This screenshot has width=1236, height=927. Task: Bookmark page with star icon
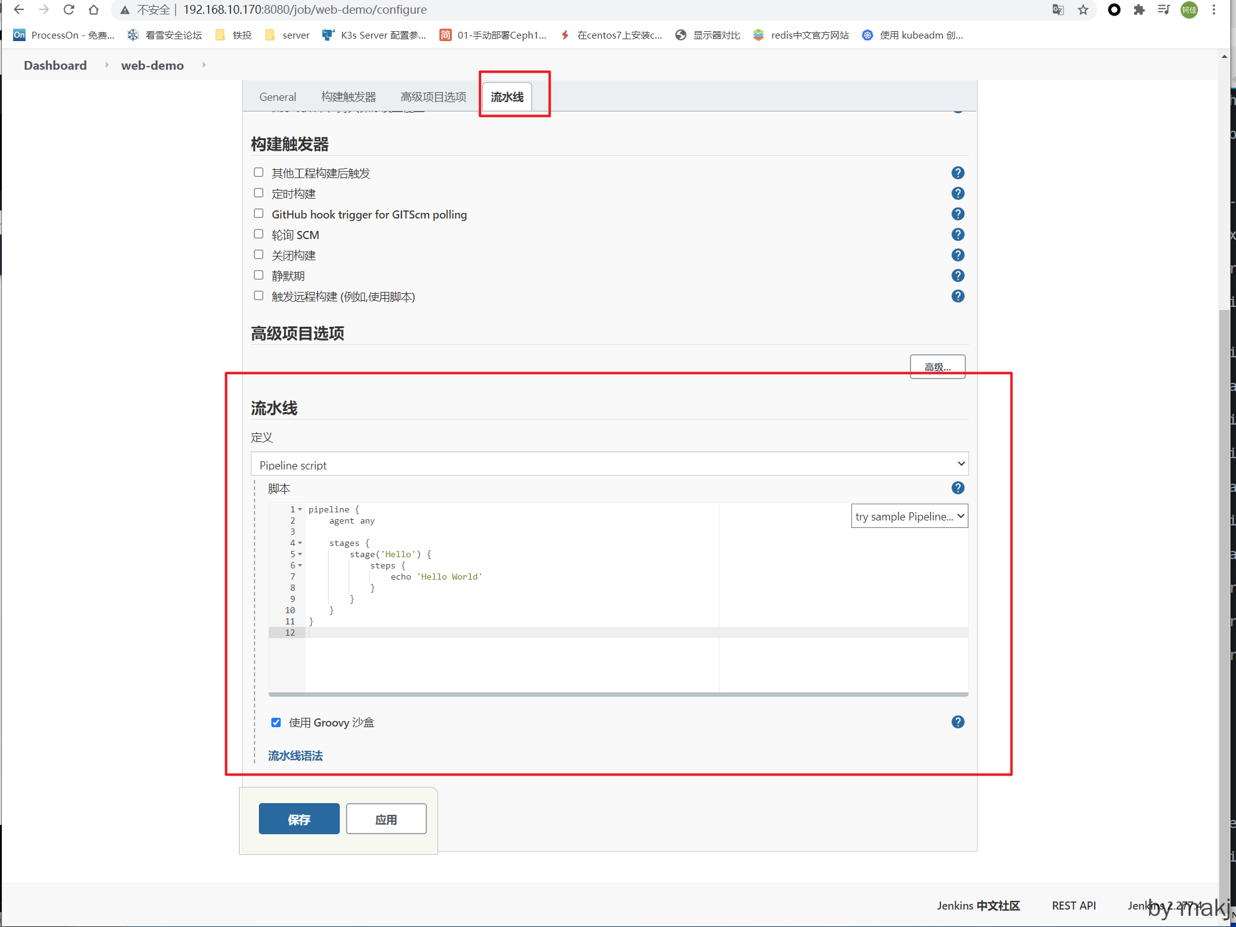pyautogui.click(x=1083, y=9)
